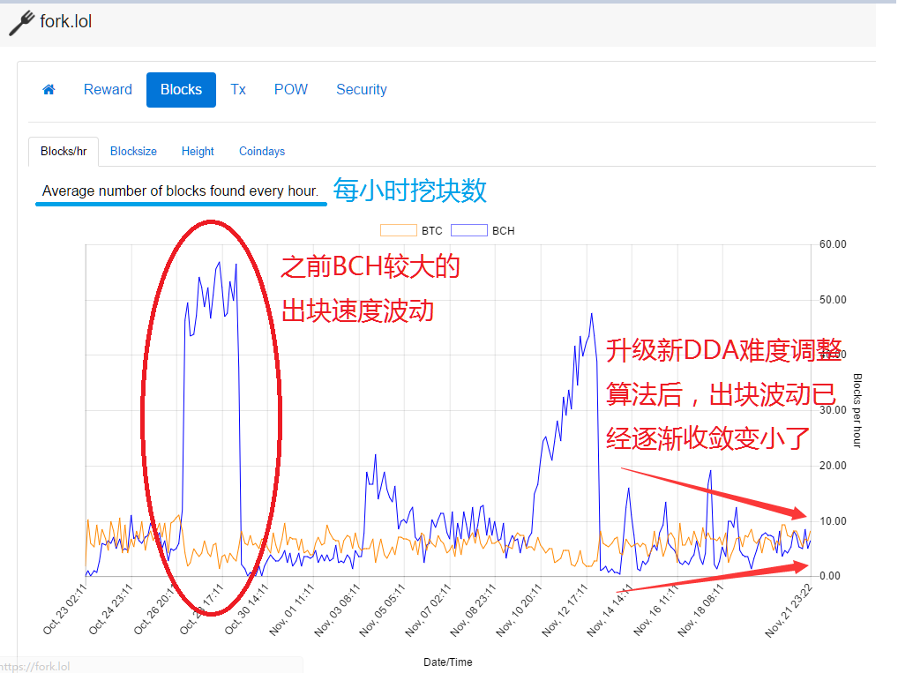Click the BCH legend label
Viewport: 898px width, 673px height.
(x=504, y=231)
